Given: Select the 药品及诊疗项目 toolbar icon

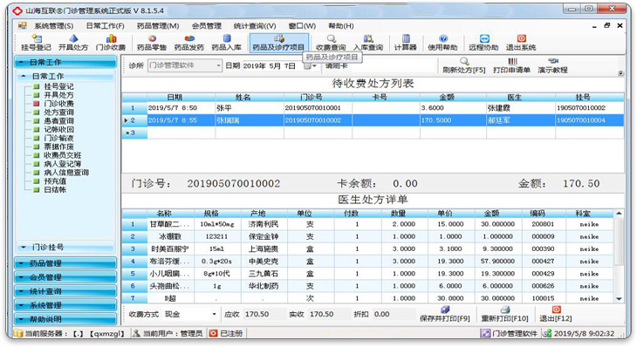Looking at the screenshot, I should [278, 43].
